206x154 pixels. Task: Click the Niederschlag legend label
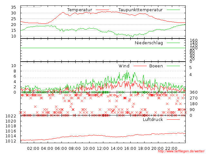pyautogui.click(x=149, y=43)
